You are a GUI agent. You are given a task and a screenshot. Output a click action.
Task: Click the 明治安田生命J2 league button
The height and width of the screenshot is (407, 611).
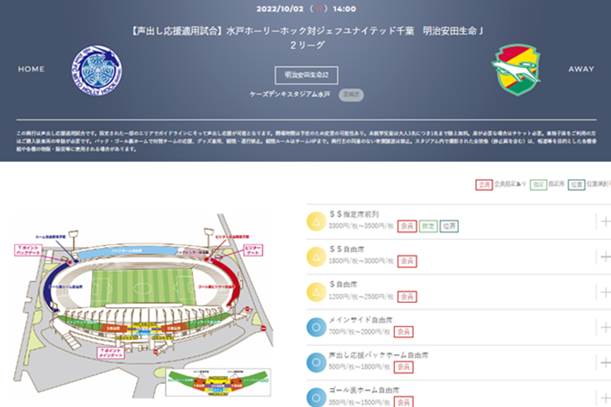click(306, 75)
